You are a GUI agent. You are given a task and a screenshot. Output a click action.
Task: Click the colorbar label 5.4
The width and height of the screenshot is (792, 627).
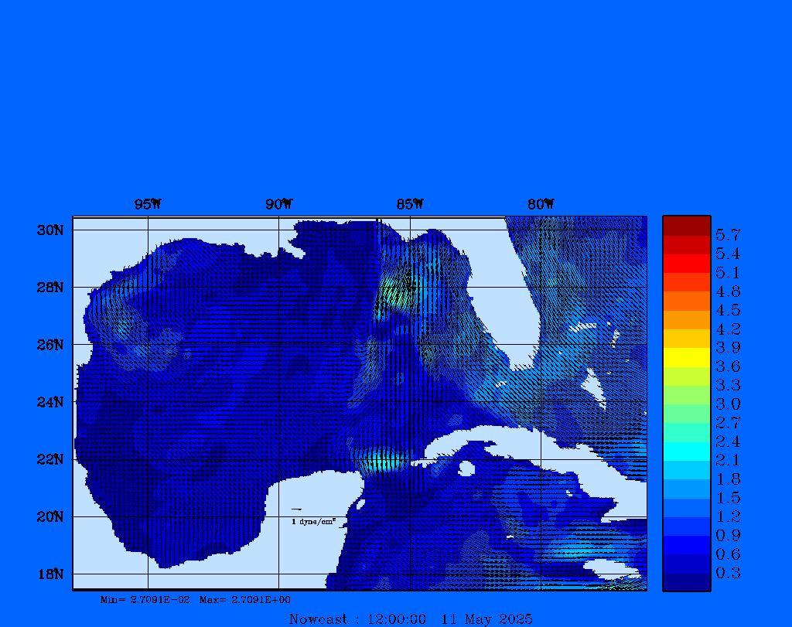point(728,254)
